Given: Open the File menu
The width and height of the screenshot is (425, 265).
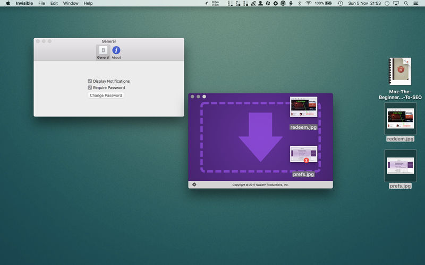Looking at the screenshot, I should click(x=41, y=3).
